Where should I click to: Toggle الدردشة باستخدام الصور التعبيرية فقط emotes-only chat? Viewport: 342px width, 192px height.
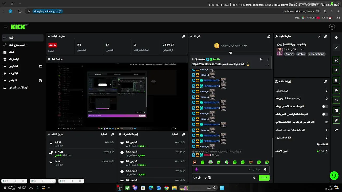pos(325,114)
